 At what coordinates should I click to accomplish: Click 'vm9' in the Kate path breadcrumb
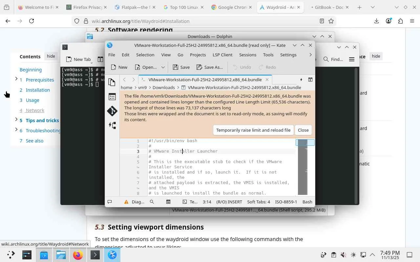tap(142, 87)
